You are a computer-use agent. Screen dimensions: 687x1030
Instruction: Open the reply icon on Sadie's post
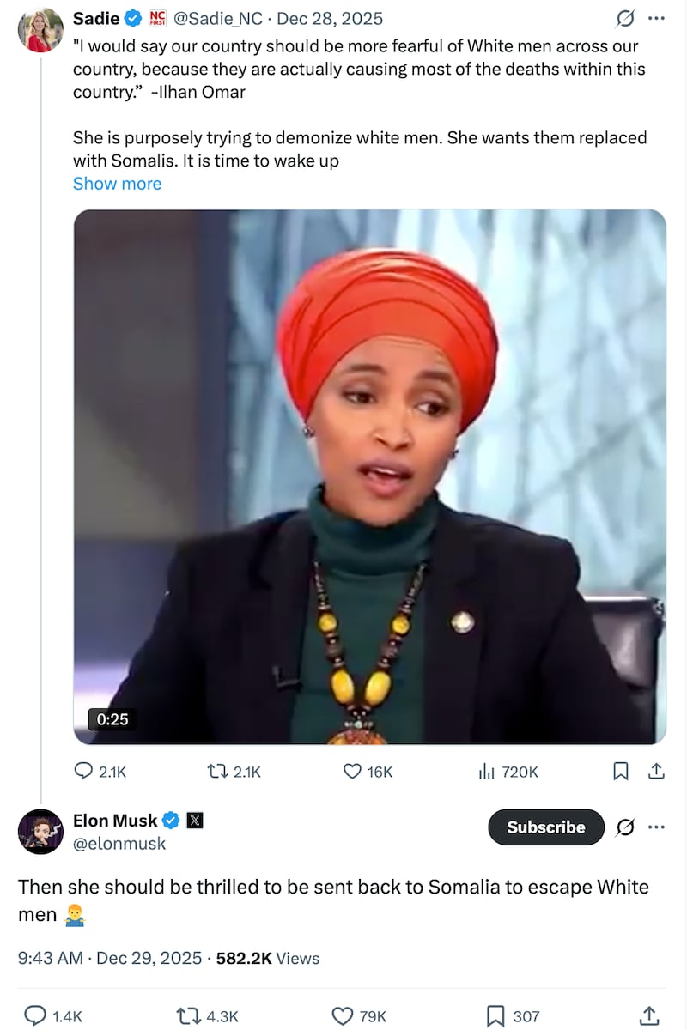point(82,772)
